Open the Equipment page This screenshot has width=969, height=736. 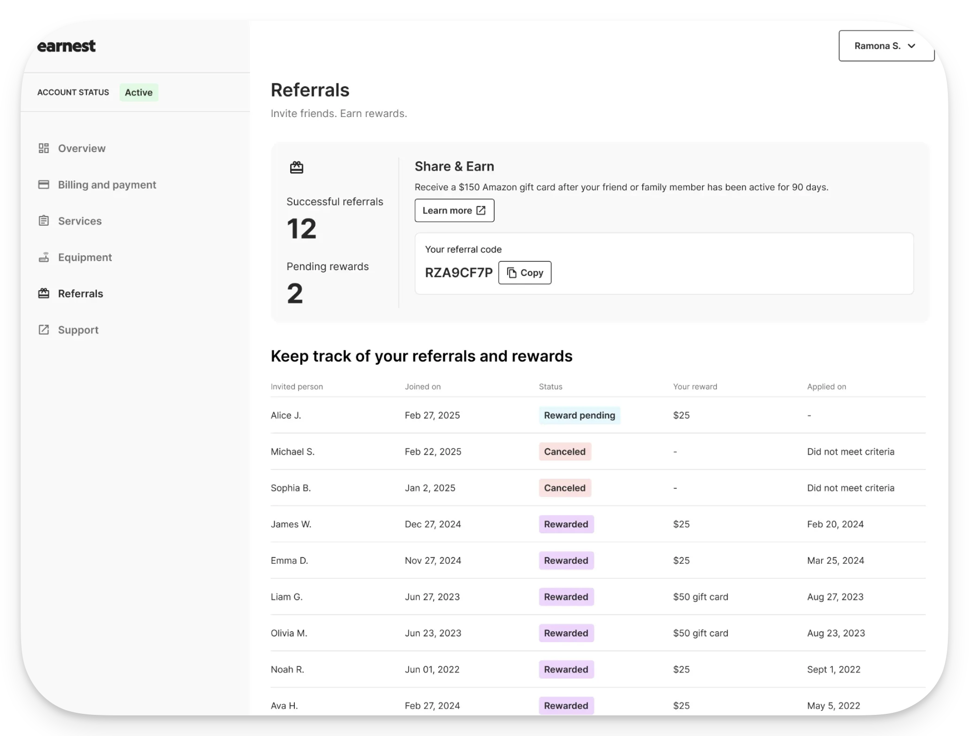click(x=85, y=257)
